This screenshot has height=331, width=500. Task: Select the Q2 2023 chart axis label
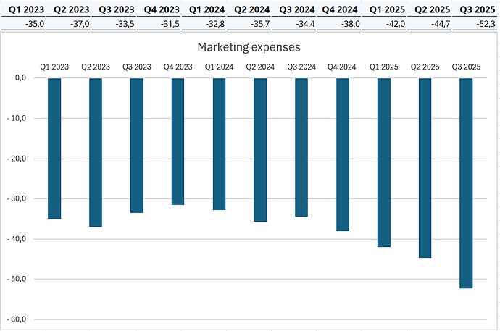[x=95, y=67]
